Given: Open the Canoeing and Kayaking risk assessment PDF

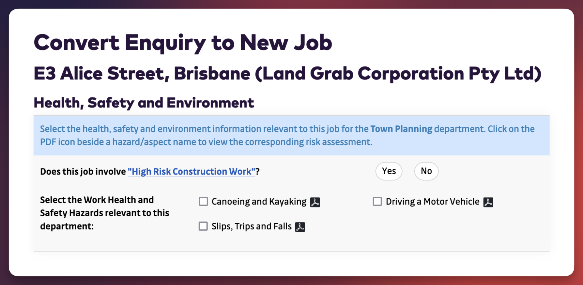Looking at the screenshot, I should [315, 202].
